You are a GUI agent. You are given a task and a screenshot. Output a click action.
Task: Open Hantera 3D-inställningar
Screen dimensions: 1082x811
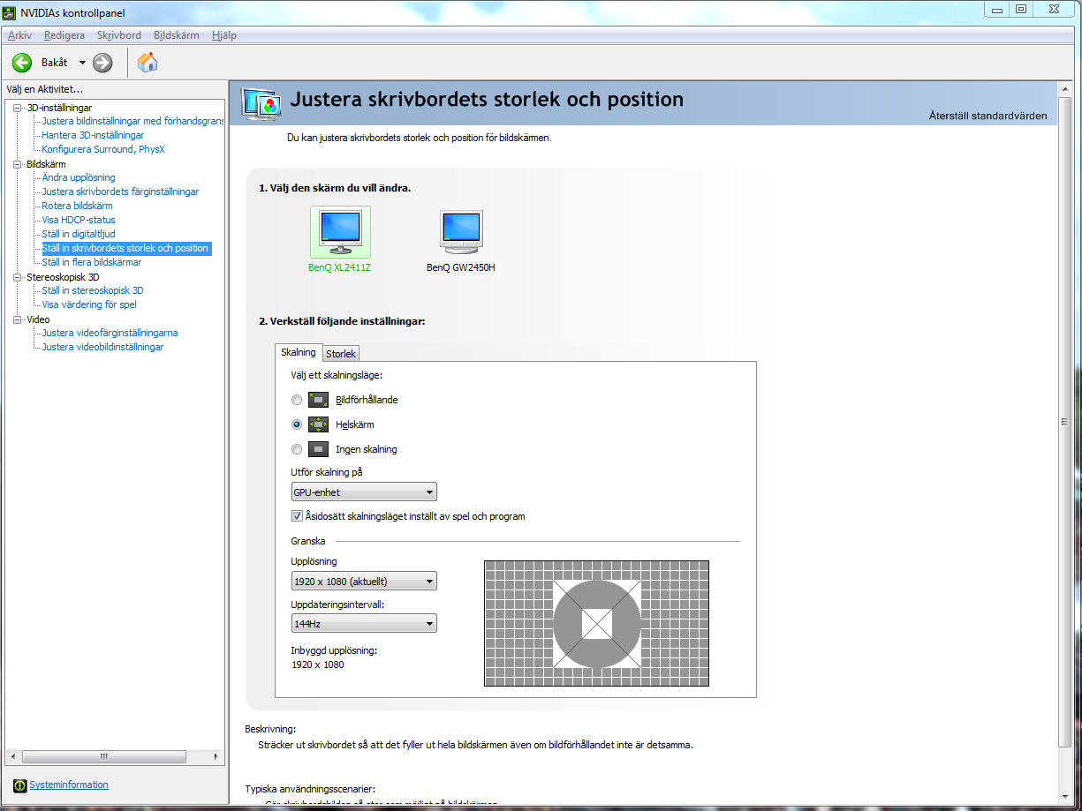[x=93, y=135]
